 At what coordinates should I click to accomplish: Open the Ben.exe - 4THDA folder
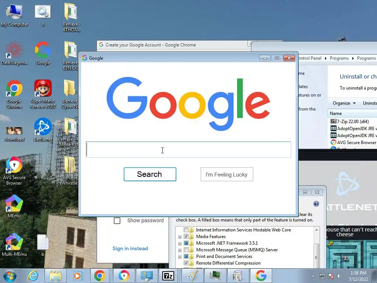[71, 17]
